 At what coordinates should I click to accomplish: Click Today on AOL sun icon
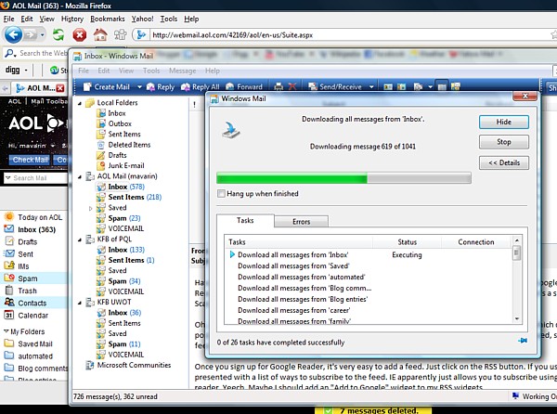coord(9,217)
